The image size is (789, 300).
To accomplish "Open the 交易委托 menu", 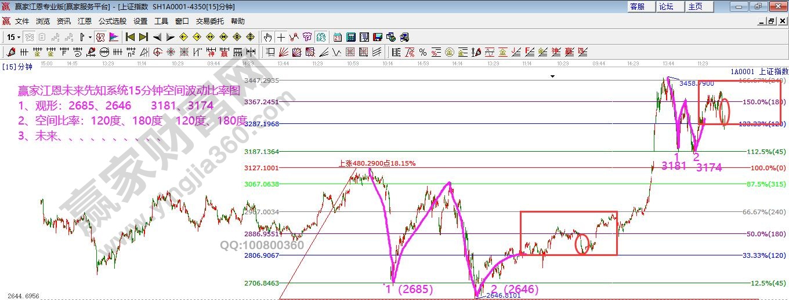I will pos(209,21).
